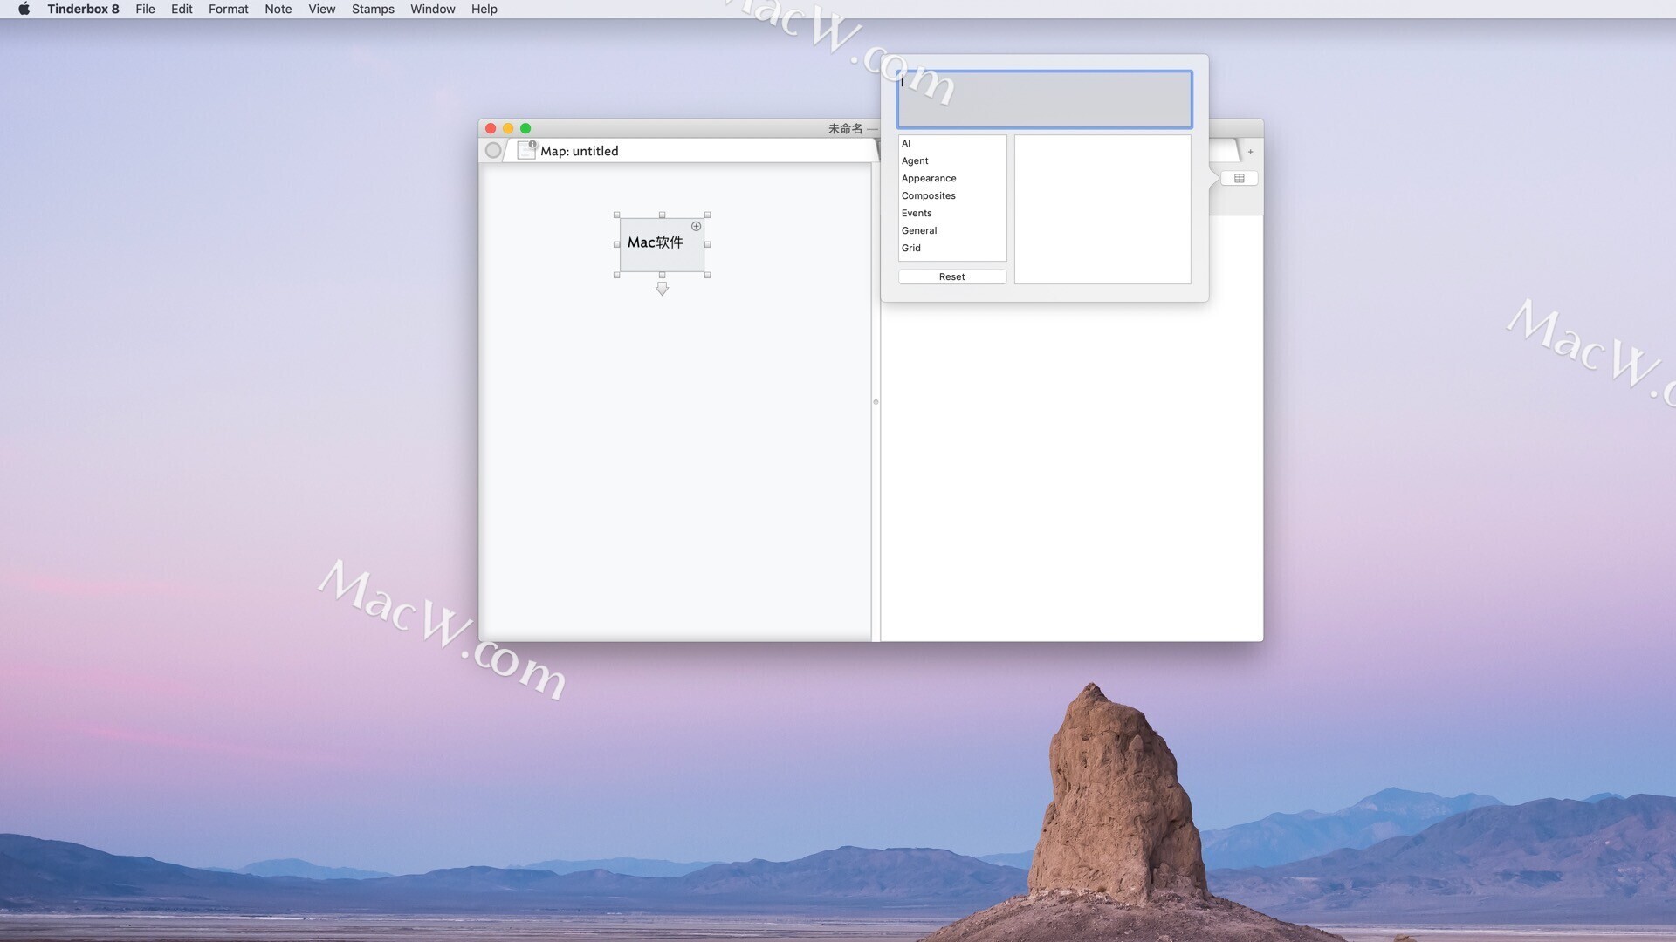Select the Map: untitled tab

coord(690,151)
